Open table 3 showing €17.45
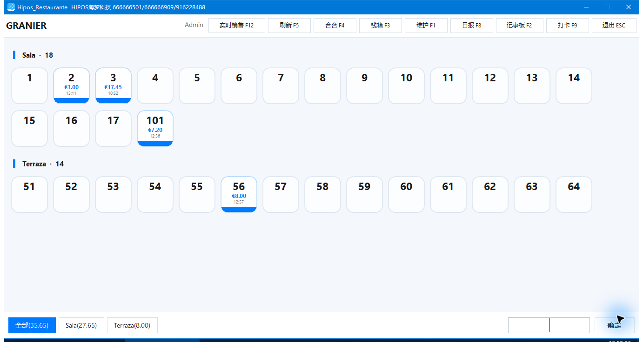The height and width of the screenshot is (342, 643). [x=114, y=85]
